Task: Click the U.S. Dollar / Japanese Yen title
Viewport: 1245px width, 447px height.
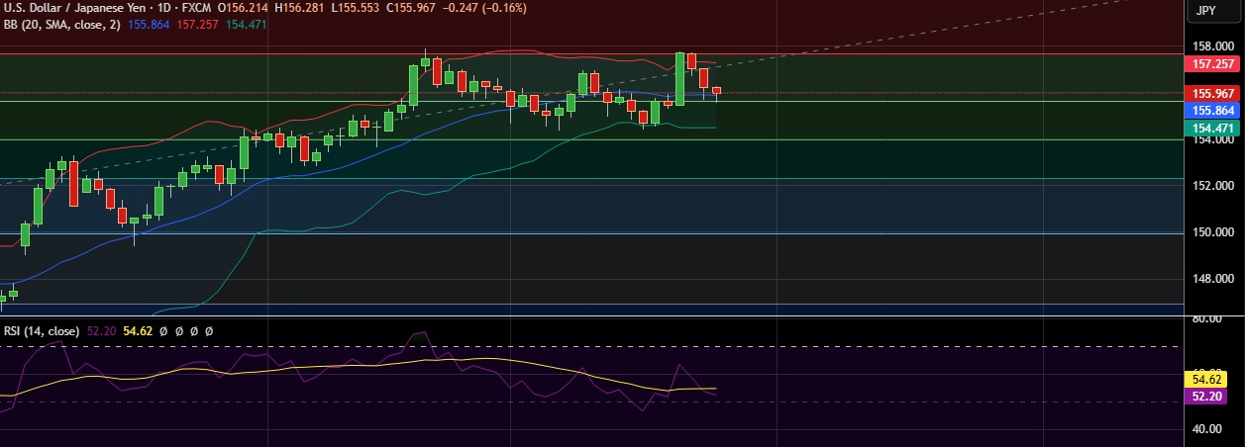Action: [67, 8]
